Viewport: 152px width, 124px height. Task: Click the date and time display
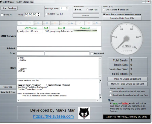click(x=127, y=117)
